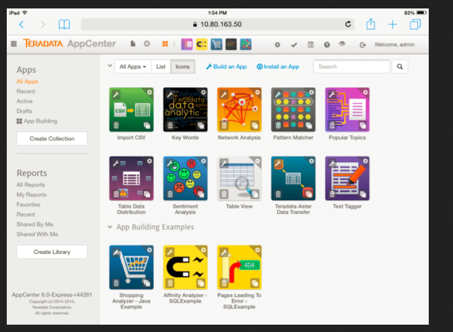Screen dimensions: 453x332
Task: Switch to Icons view
Action: [182, 67]
